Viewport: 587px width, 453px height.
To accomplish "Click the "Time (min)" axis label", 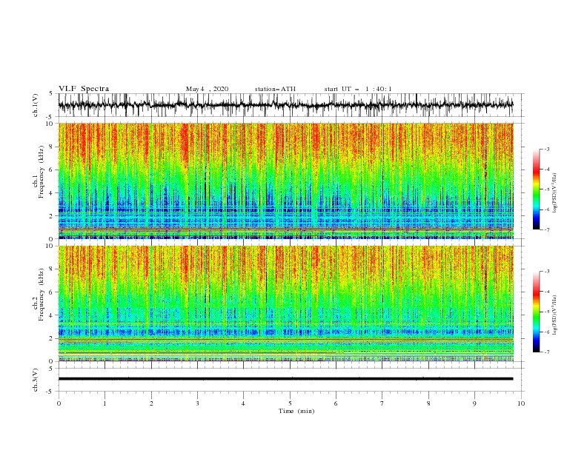I will click(x=296, y=411).
